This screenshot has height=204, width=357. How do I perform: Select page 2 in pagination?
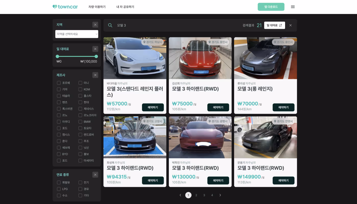pyautogui.click(x=196, y=195)
